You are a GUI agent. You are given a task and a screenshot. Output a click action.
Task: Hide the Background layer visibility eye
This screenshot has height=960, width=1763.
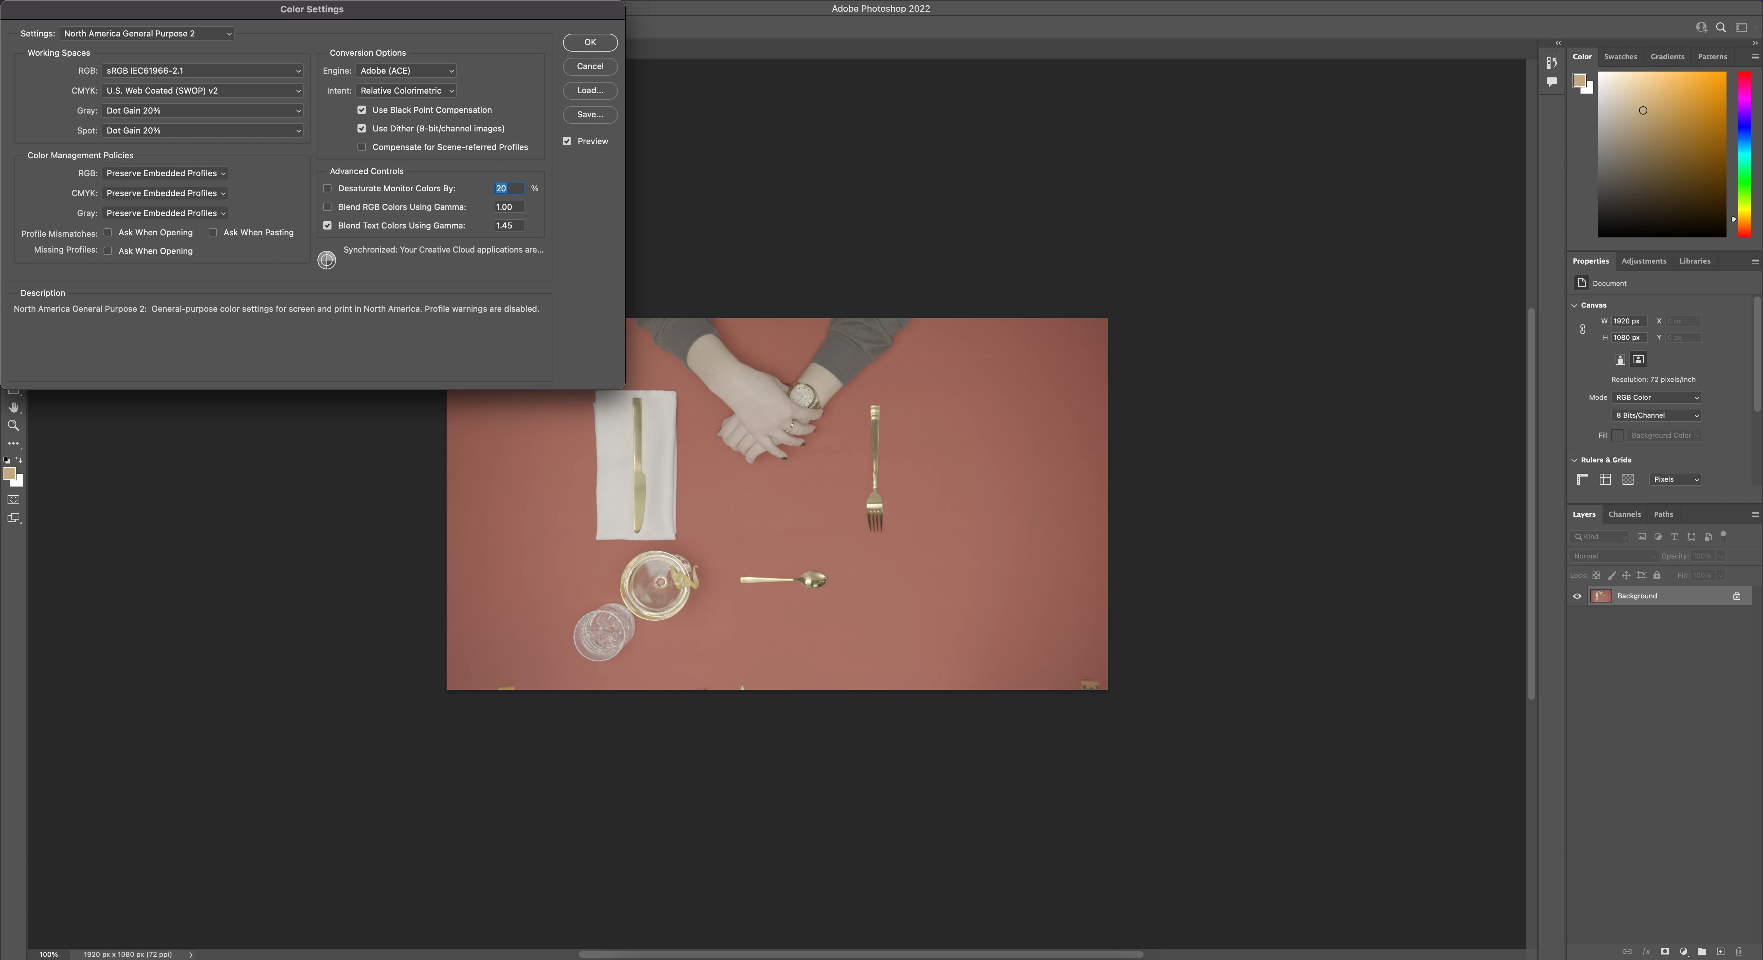click(1577, 596)
